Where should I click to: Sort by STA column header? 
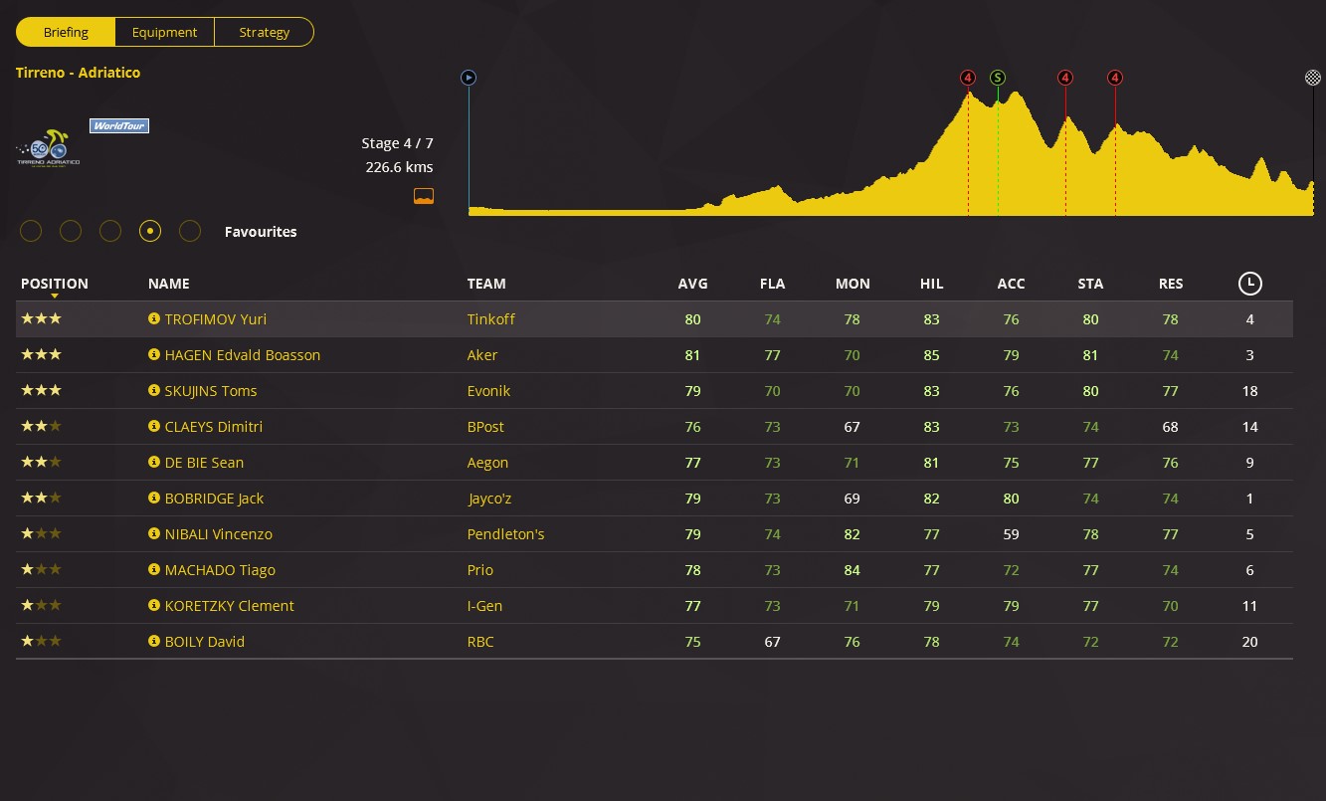pos(1090,284)
